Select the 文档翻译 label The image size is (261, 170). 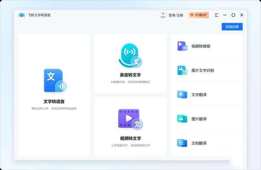[199, 143]
